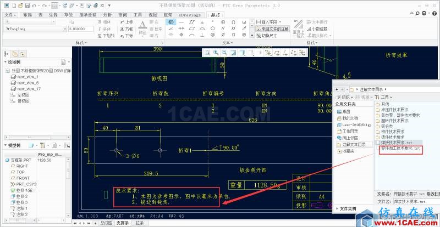440x227 pixels.
Task: Click the 文件名 input field
Action: 416,202
